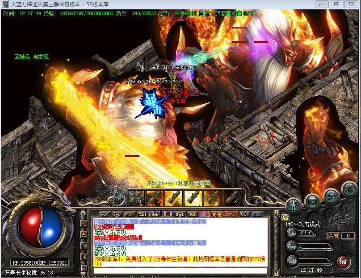The height and width of the screenshot is (278, 361).
Task: Use the scroll item in hotbar slot 1
Action: [136, 198]
